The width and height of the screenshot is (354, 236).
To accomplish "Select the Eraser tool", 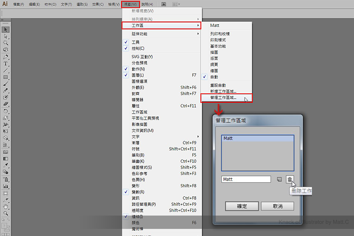I will (6, 104).
